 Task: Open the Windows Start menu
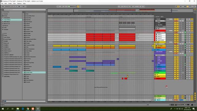3,109
